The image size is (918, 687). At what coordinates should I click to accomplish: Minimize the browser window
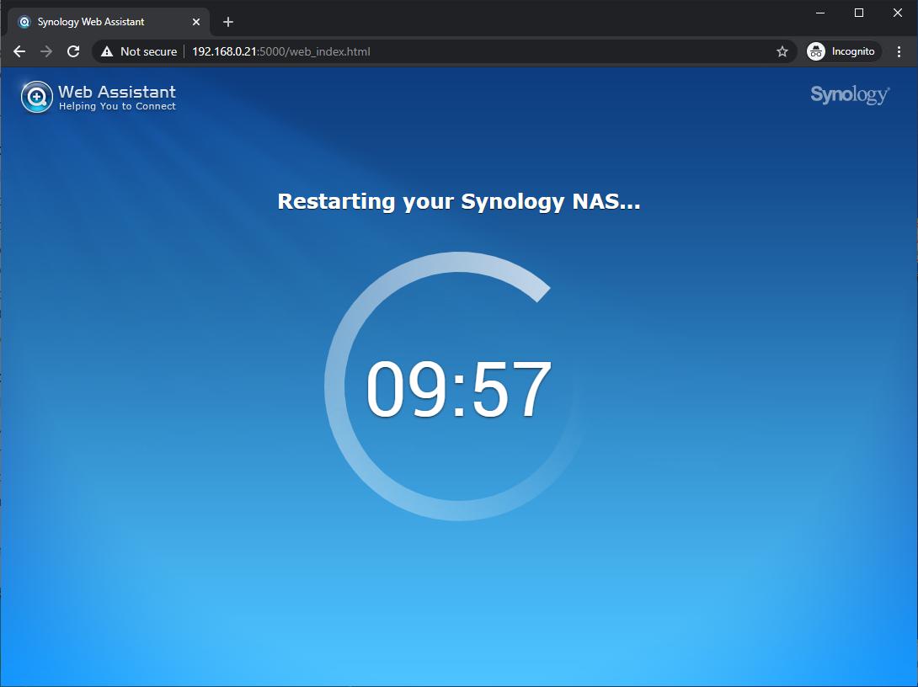coord(820,13)
